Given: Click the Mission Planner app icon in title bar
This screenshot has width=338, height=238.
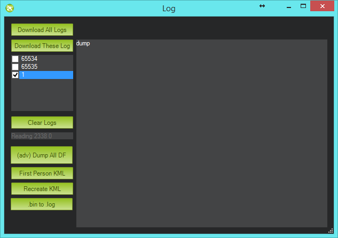Looking at the screenshot, I should (x=10, y=8).
